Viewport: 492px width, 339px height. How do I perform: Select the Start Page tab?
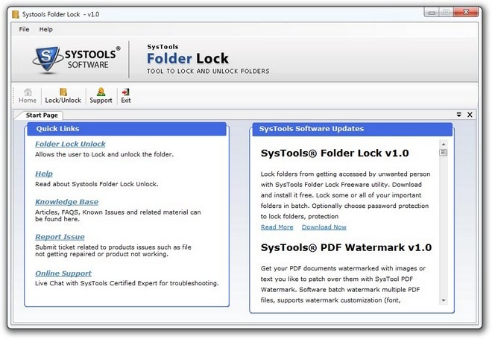click(x=41, y=115)
